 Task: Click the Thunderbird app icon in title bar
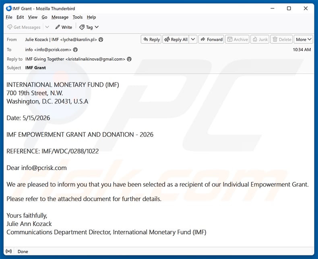click(x=9, y=8)
